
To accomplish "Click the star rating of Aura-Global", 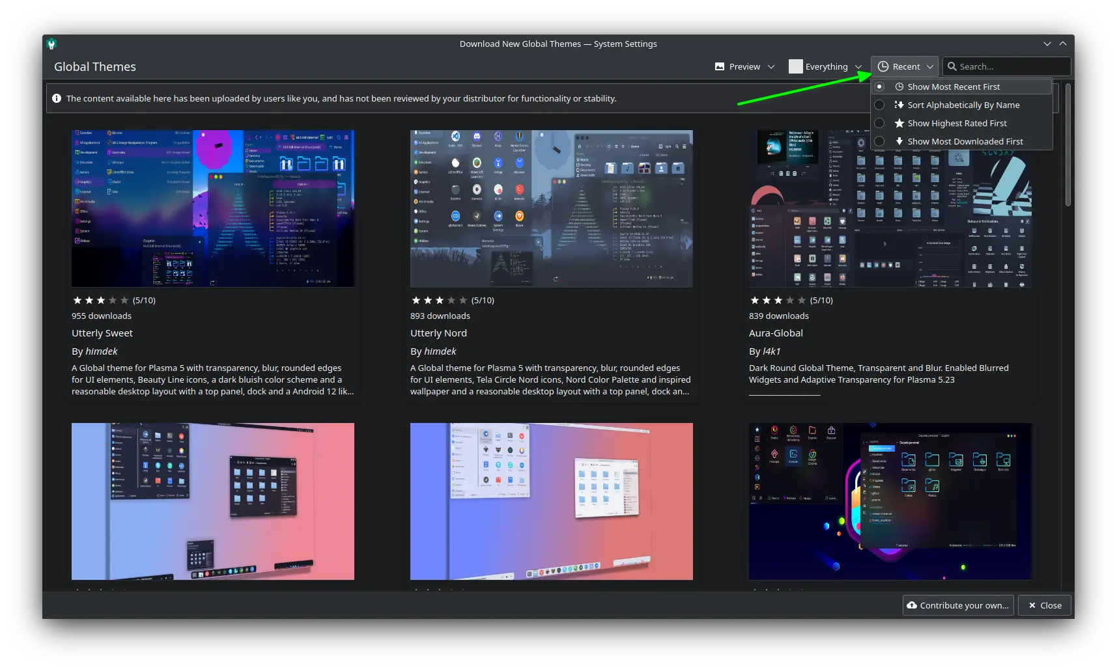I will [x=778, y=300].
